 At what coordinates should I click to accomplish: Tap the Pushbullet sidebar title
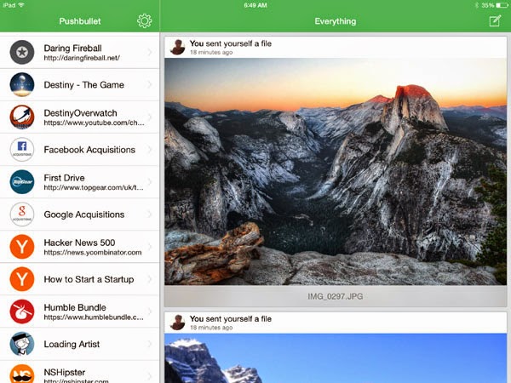pyautogui.click(x=80, y=21)
